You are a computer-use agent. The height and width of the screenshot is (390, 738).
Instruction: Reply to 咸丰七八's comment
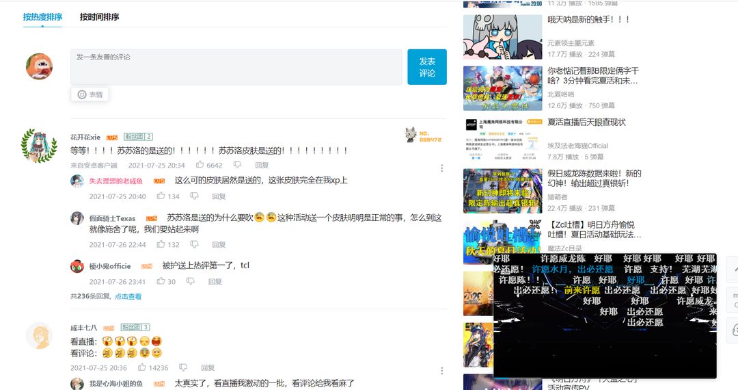208,367
